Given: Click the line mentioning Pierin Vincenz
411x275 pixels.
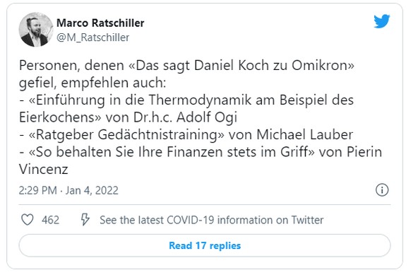Looking at the screenshot, I should pos(201,152).
